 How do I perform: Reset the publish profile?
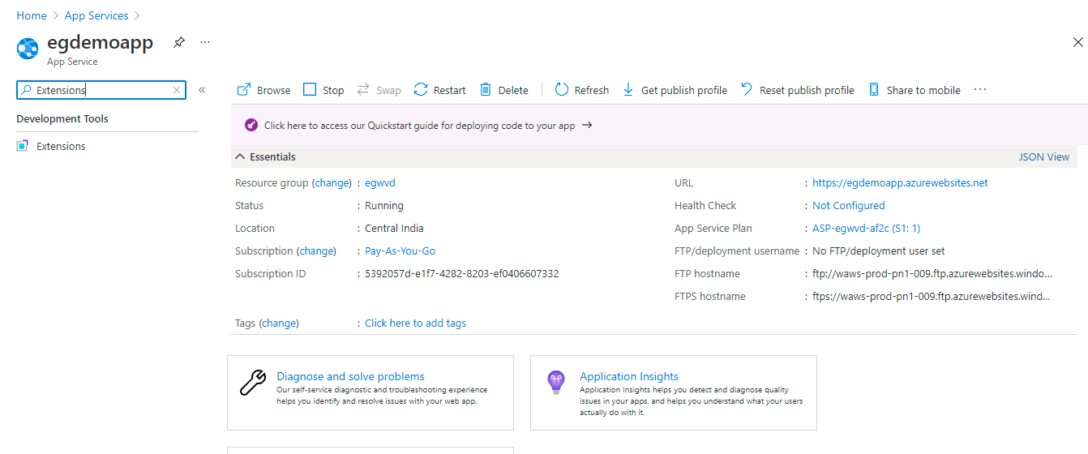(798, 90)
